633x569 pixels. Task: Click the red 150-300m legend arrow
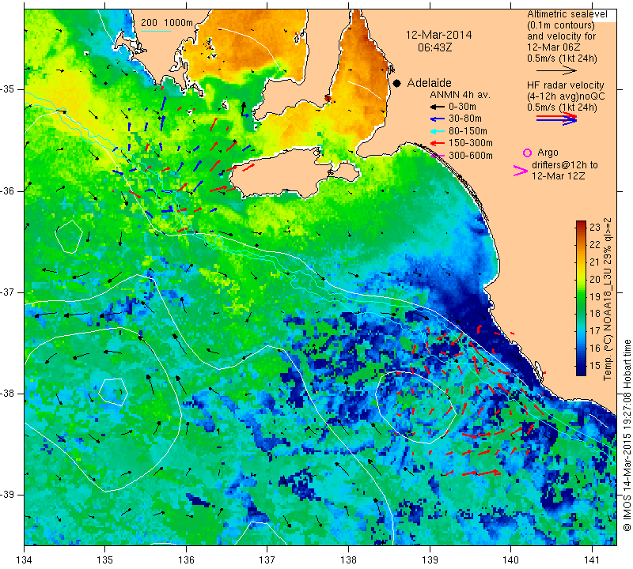[x=437, y=143]
